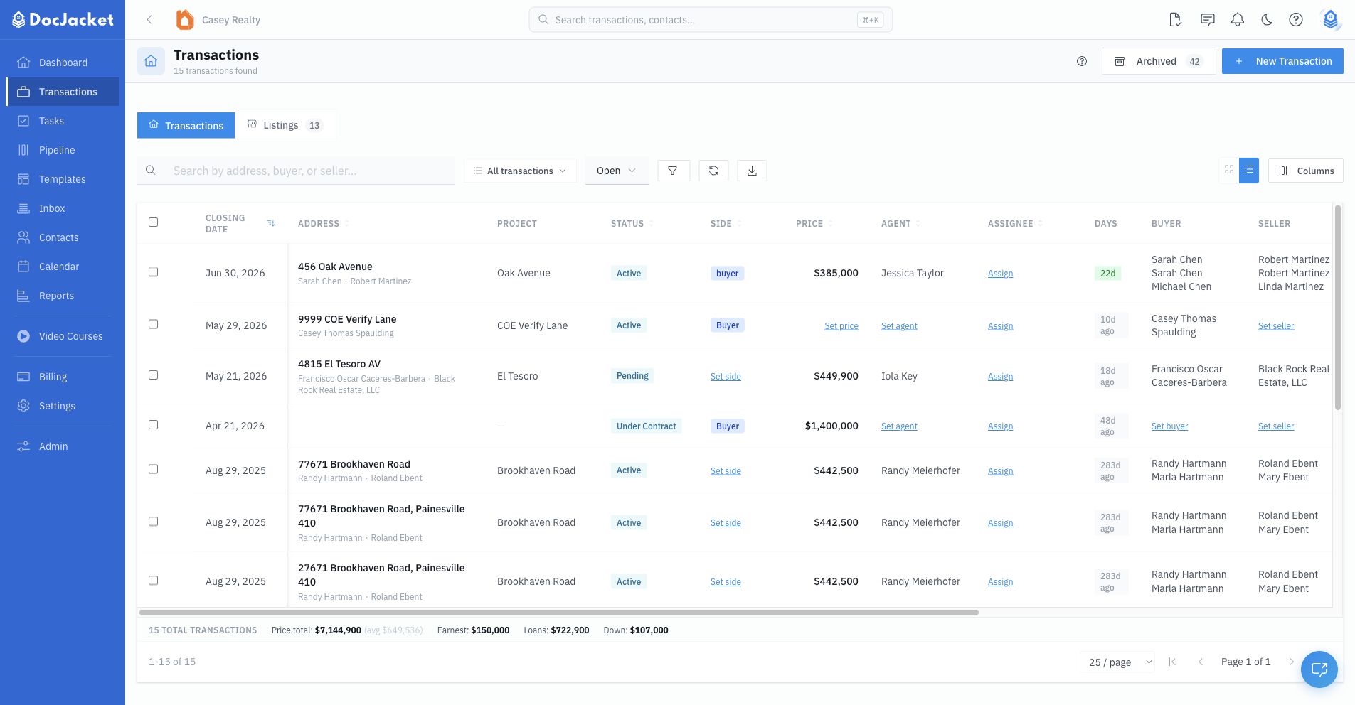The height and width of the screenshot is (705, 1355).
Task: Select the 4815 El Tesoro AV checkbox
Action: pos(153,375)
